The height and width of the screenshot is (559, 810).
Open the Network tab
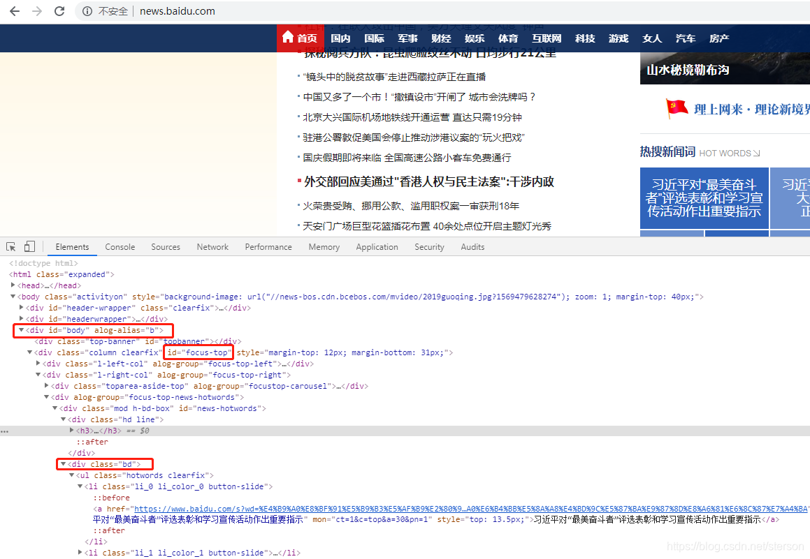tap(212, 247)
